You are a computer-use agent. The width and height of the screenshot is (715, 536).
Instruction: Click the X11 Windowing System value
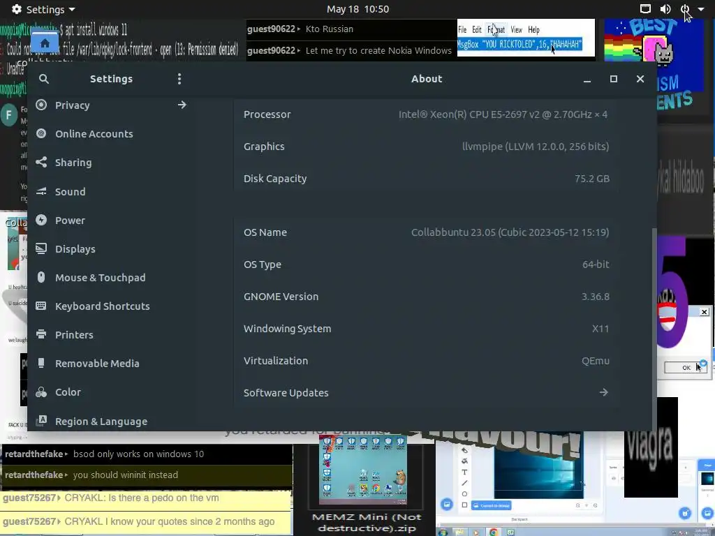[600, 329]
